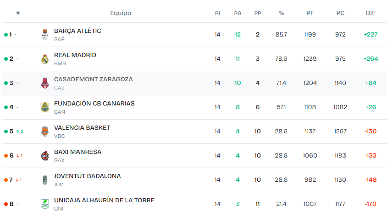Select the Casademont Zaragoza logo

click(44, 83)
